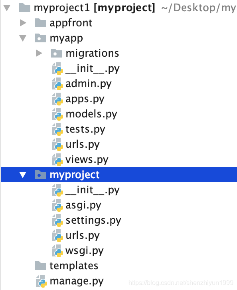Open settings.py file name
237x290 pixels.
click(x=93, y=220)
